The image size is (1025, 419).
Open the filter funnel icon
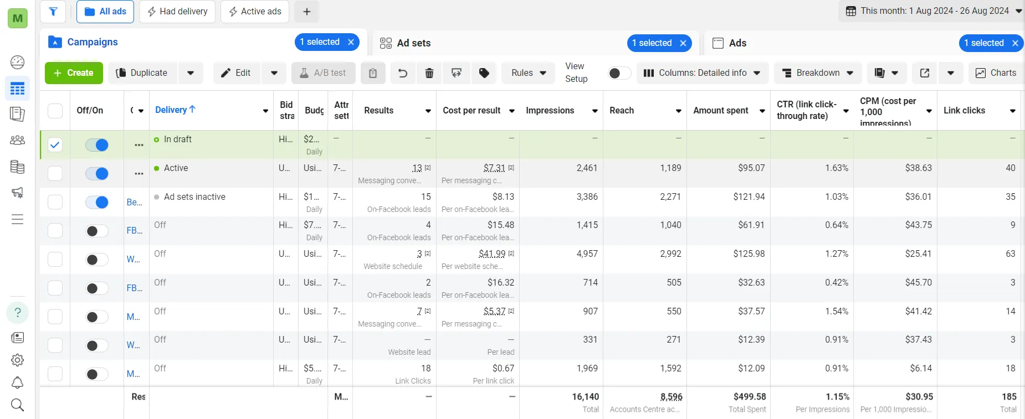coord(53,12)
